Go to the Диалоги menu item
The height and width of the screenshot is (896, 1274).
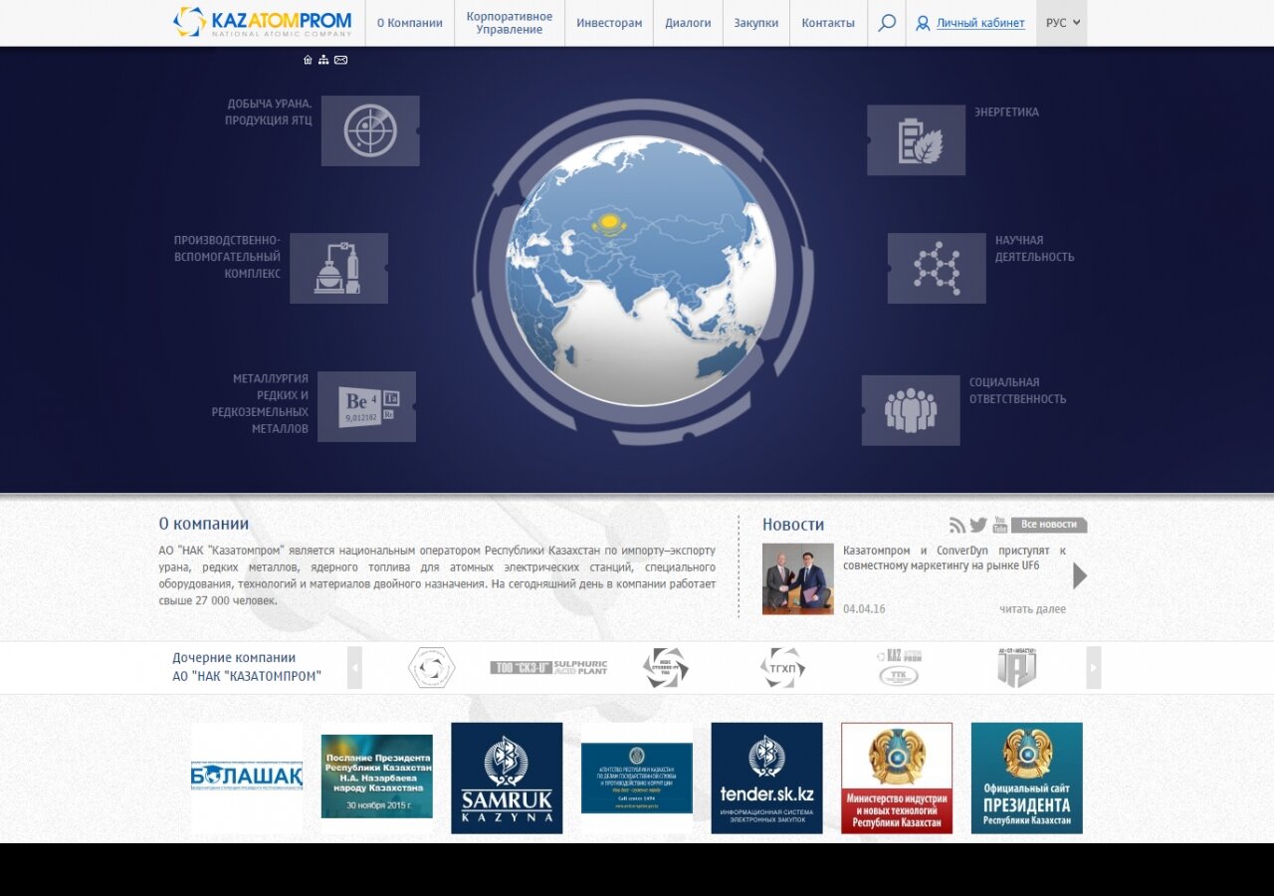[x=688, y=23]
